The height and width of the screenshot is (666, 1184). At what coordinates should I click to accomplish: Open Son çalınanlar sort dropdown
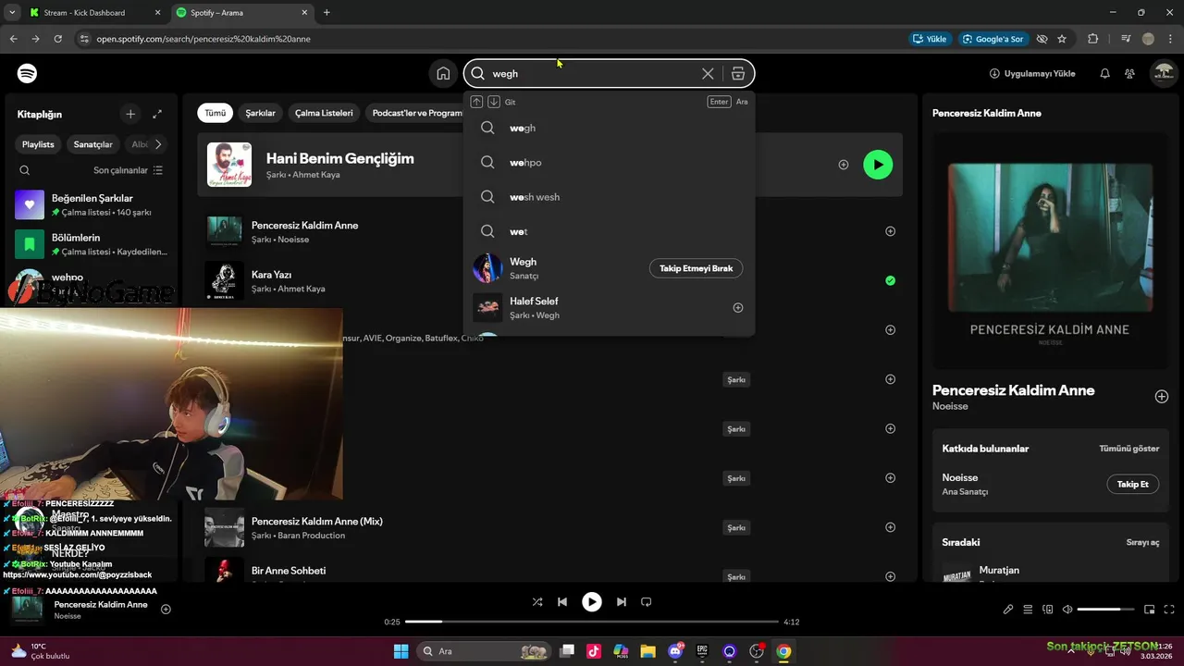tap(128, 170)
